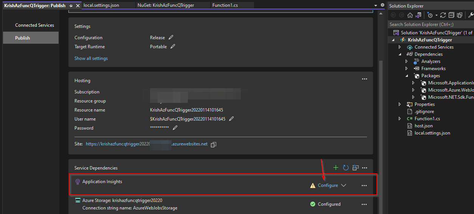Open Solution Explorer properties wrench icon
This screenshot has height=214, width=474.
pyautogui.click(x=471, y=15)
